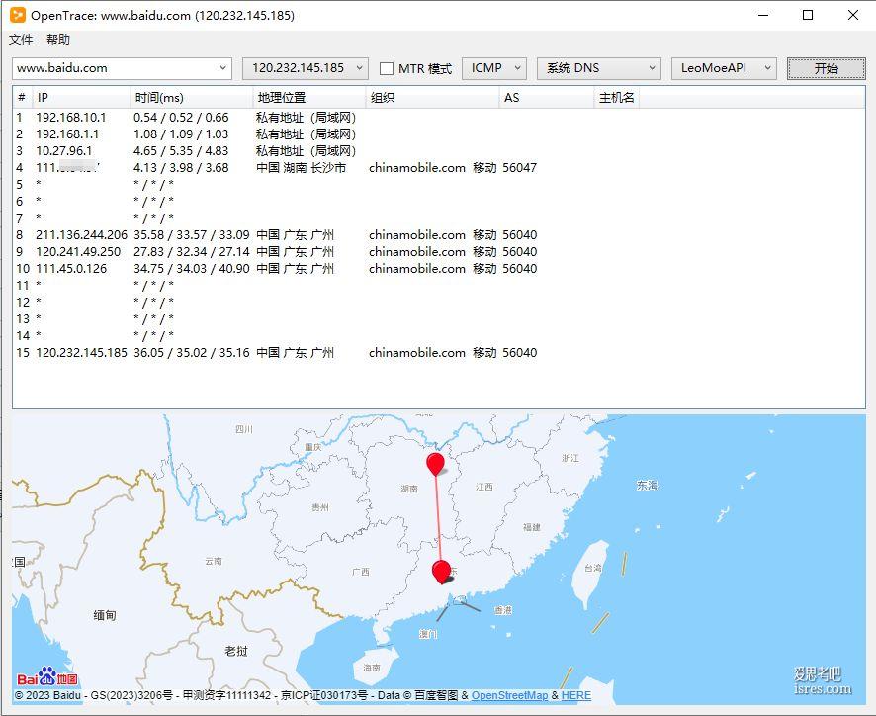Maximize the OpenTrace window
Viewport: 876px width, 716px height.
(x=807, y=15)
